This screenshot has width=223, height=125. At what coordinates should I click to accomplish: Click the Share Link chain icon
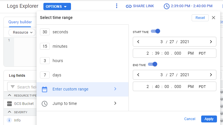coord(128,6)
